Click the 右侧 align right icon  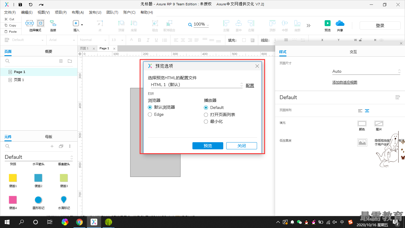(251, 23)
